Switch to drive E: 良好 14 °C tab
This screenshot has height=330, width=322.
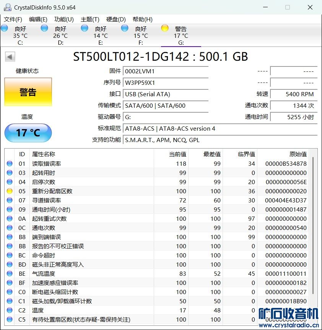tap(101, 36)
